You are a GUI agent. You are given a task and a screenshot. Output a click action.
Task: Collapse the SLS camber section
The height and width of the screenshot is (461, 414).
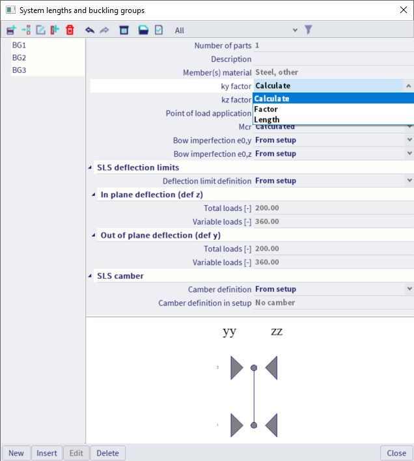tap(90, 275)
